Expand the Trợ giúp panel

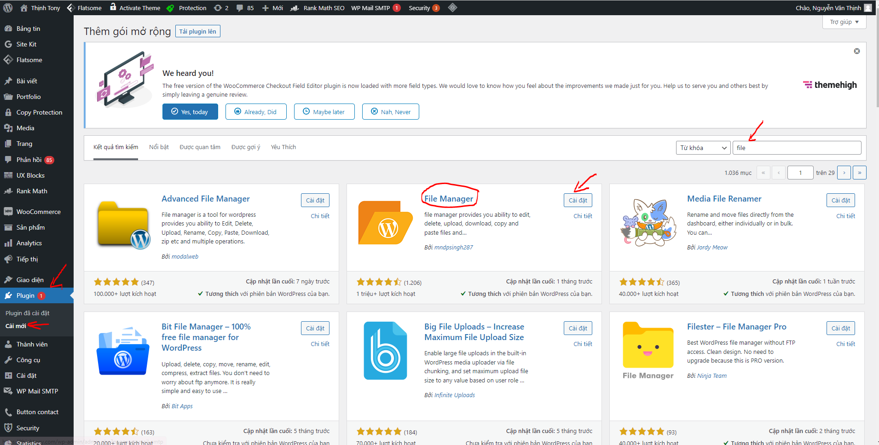pos(844,22)
